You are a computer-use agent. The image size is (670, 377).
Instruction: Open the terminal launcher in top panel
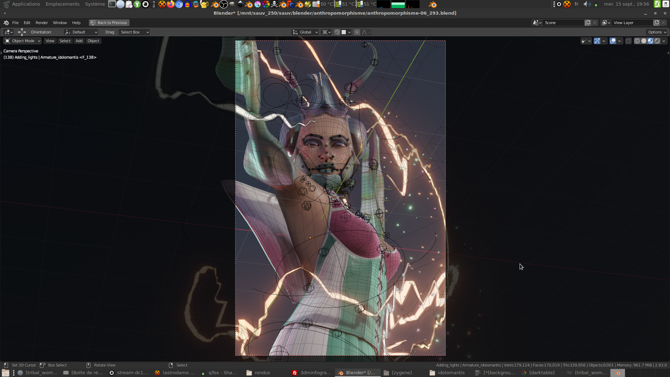[112, 4]
